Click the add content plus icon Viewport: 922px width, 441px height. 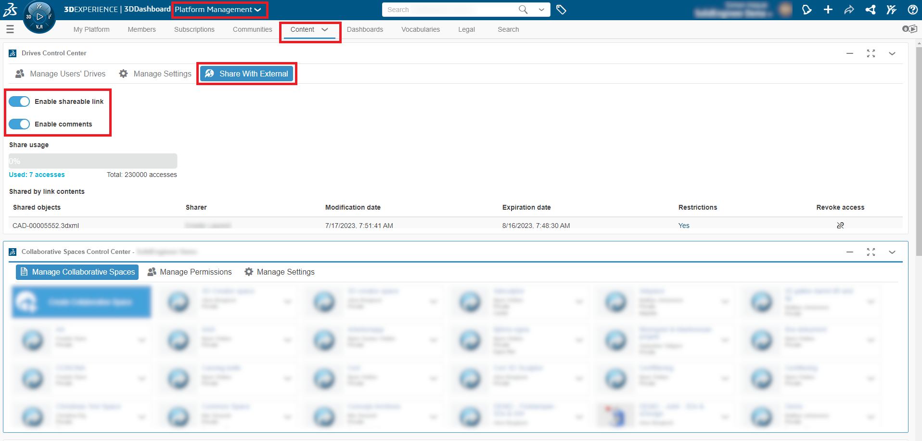[828, 10]
